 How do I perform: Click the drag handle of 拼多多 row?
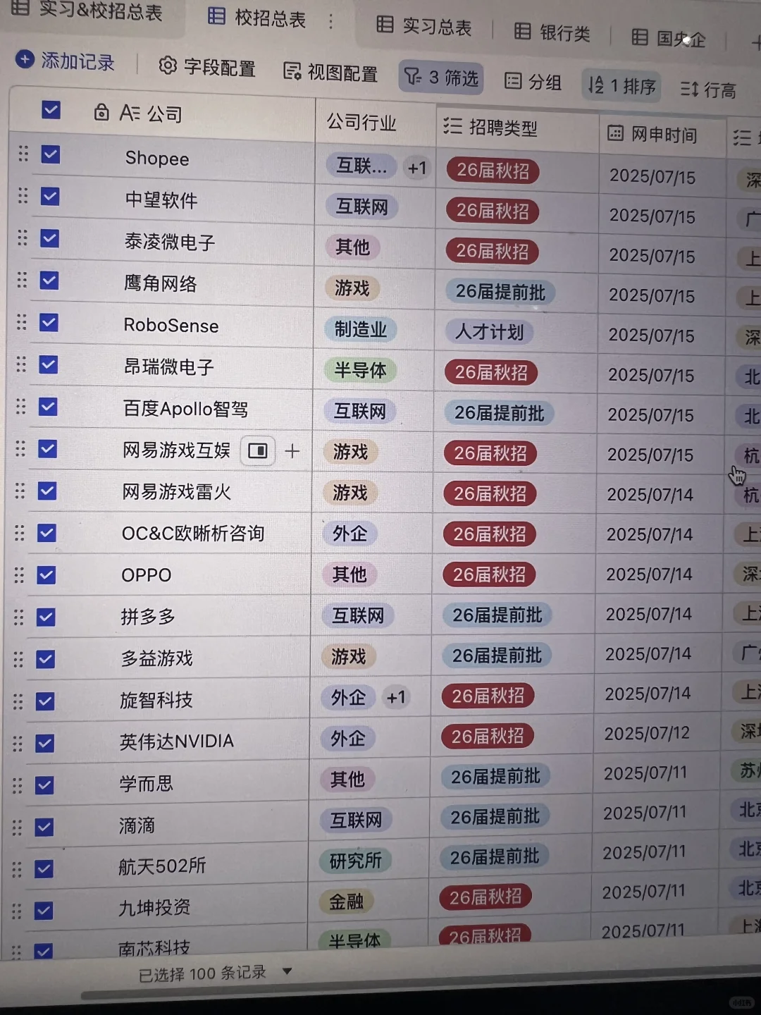(x=18, y=617)
